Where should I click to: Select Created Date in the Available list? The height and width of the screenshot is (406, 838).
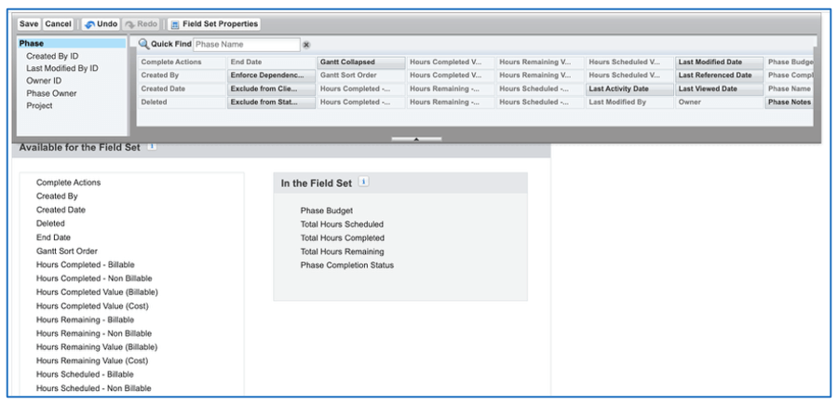point(61,210)
